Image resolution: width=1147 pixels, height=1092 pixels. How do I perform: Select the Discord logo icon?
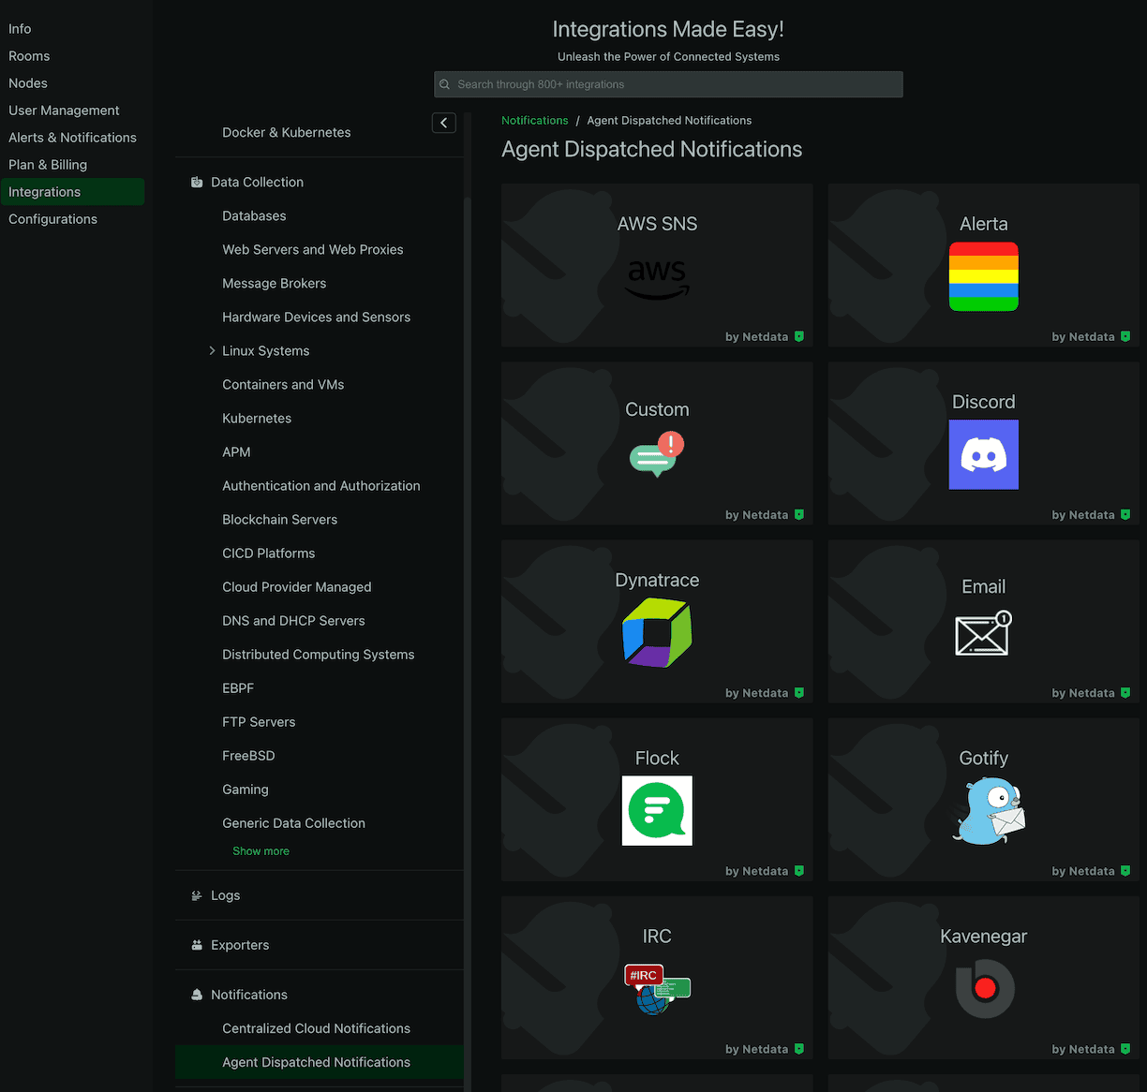[983, 454]
